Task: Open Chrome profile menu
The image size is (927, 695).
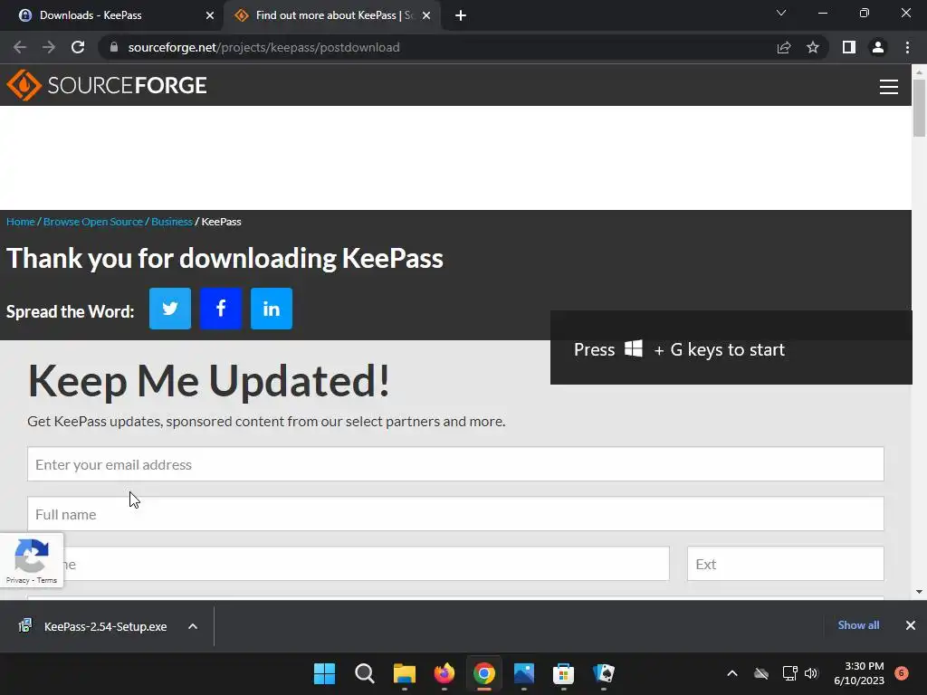Action: (878, 47)
